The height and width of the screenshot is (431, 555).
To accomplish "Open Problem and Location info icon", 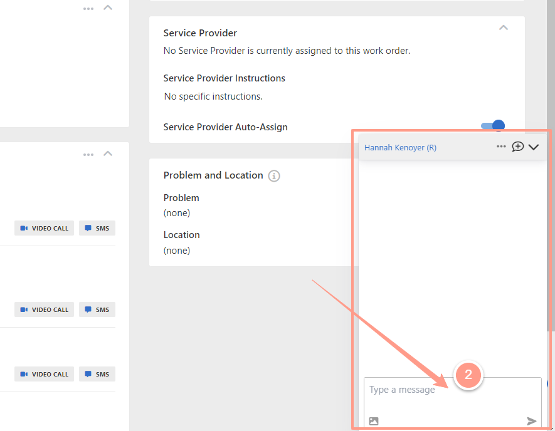I will coord(274,176).
